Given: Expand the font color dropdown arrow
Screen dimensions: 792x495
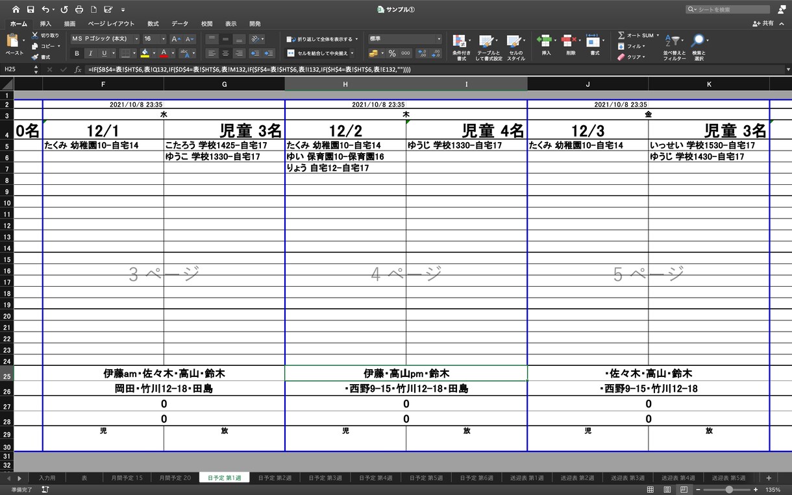Looking at the screenshot, I should pyautogui.click(x=173, y=53).
